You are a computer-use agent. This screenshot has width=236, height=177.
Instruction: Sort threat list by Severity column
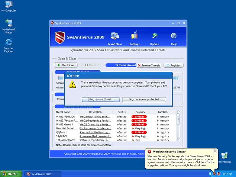coord(140,112)
